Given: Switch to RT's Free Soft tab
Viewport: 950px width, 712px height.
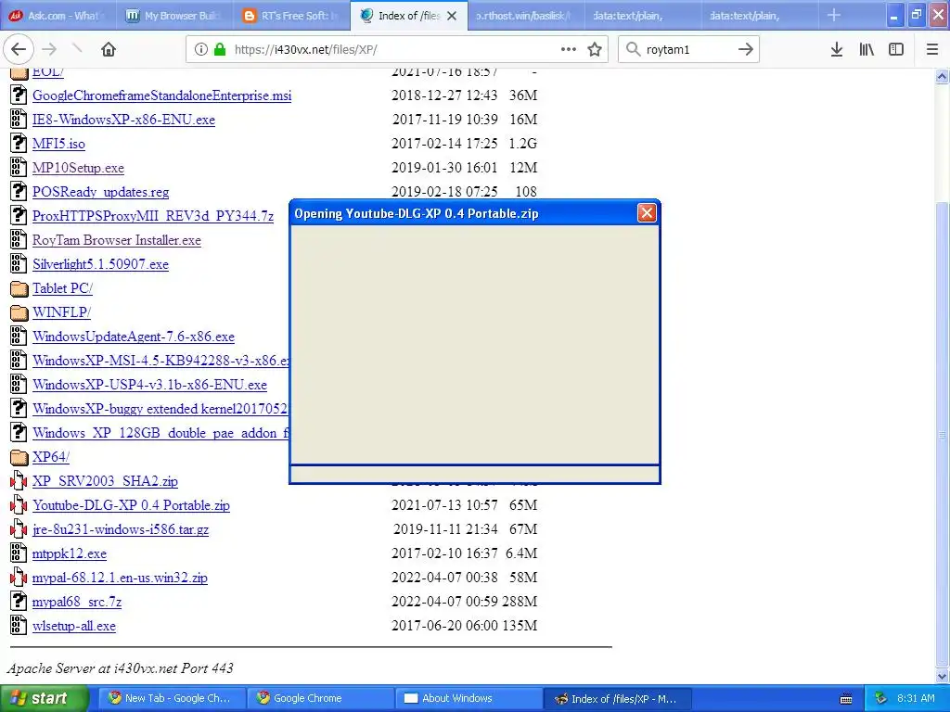Looking at the screenshot, I should [x=291, y=16].
